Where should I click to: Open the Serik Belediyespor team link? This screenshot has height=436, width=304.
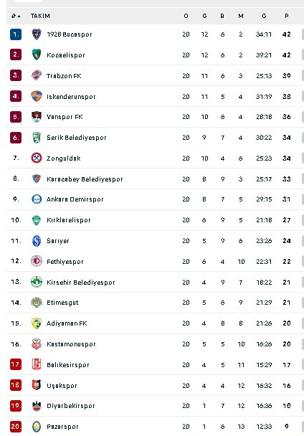tap(77, 138)
